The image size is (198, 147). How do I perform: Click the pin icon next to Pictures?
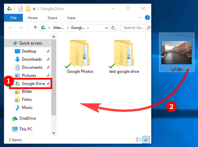[48, 76]
